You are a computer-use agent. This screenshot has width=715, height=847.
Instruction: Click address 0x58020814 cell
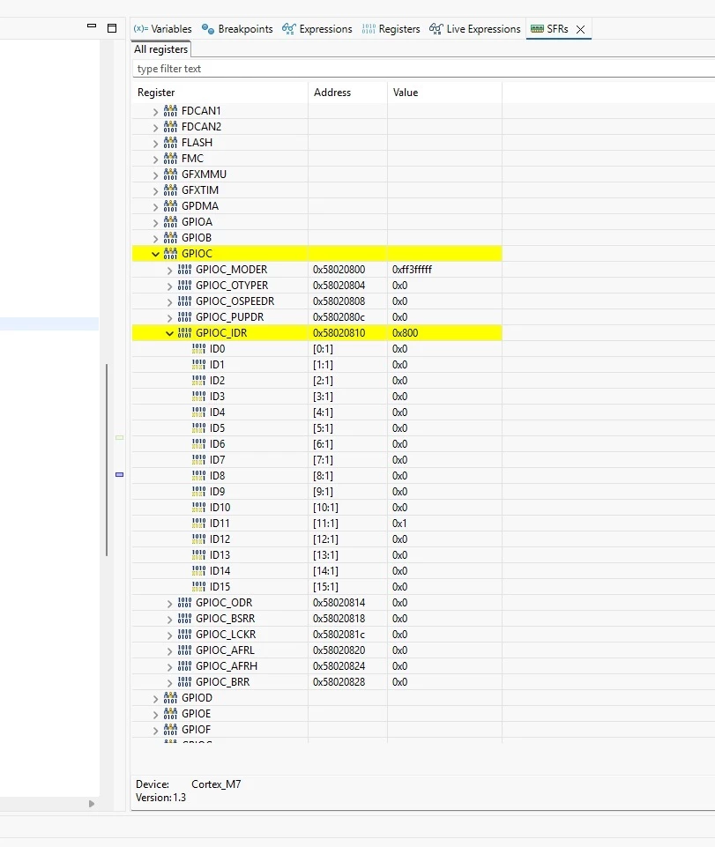click(x=339, y=603)
